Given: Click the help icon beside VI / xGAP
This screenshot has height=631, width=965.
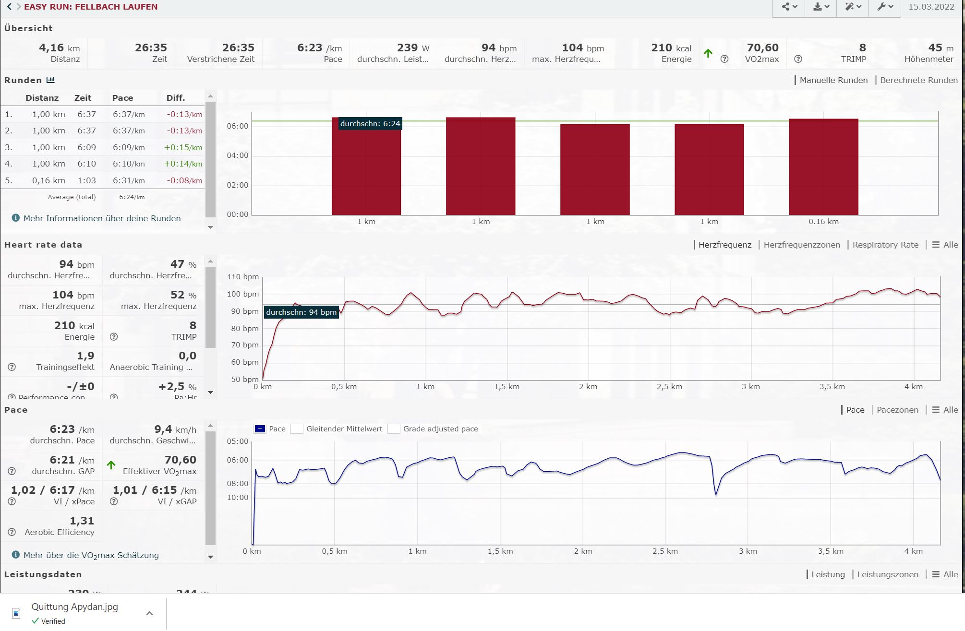Looking at the screenshot, I should coord(114,501).
